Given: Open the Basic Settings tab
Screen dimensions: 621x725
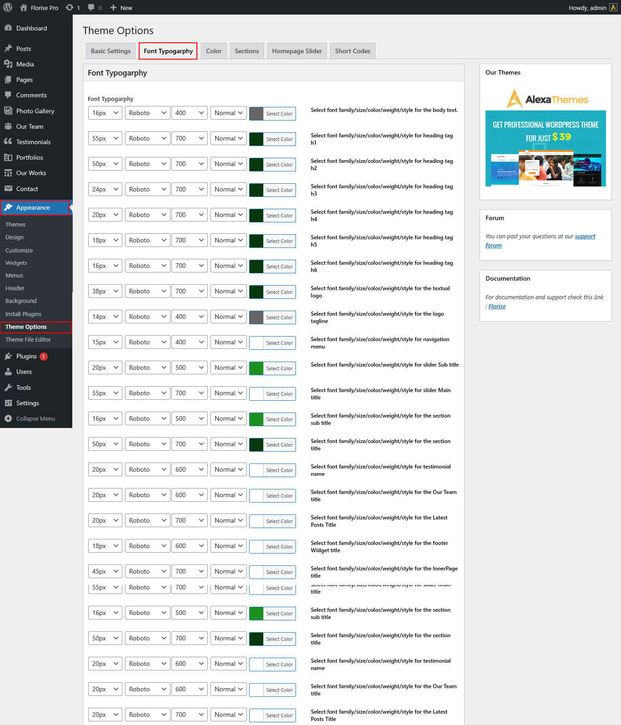Looking at the screenshot, I should click(110, 51).
